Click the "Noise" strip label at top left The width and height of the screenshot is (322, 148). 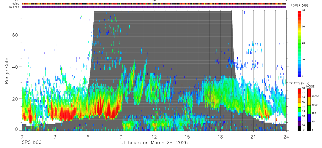[15, 4]
